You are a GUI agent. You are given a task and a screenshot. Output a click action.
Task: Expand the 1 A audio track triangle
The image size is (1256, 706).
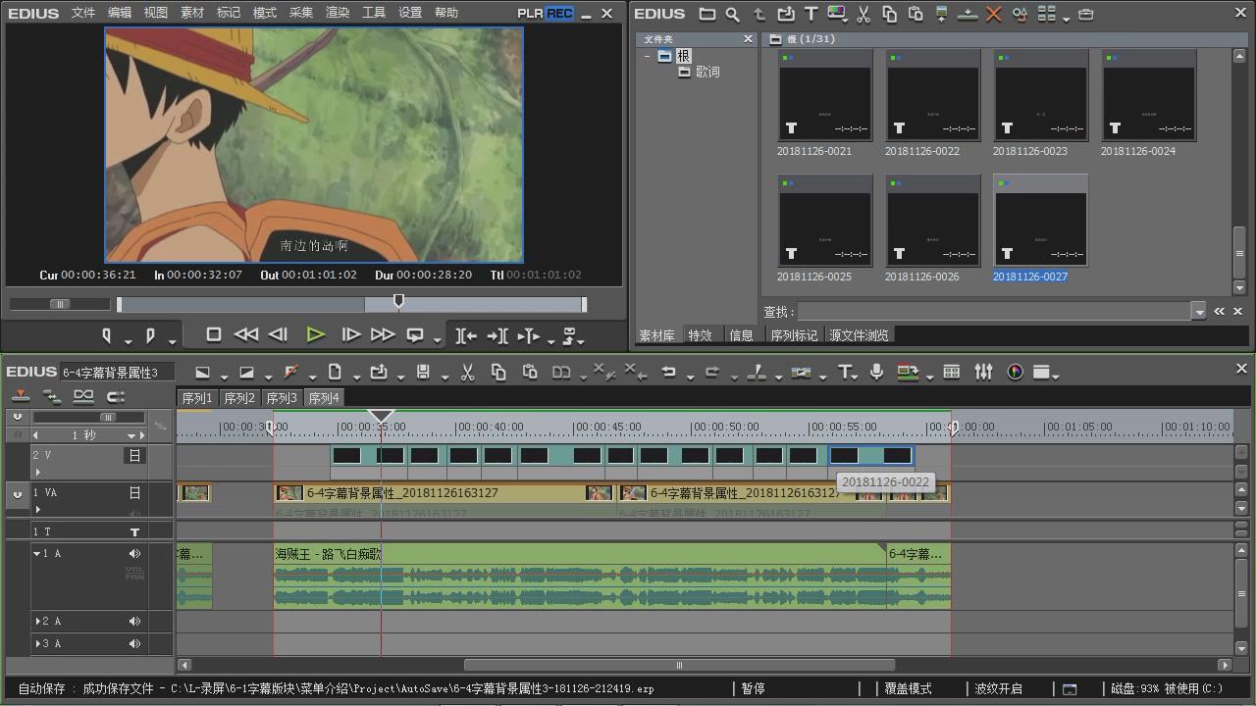(37, 554)
